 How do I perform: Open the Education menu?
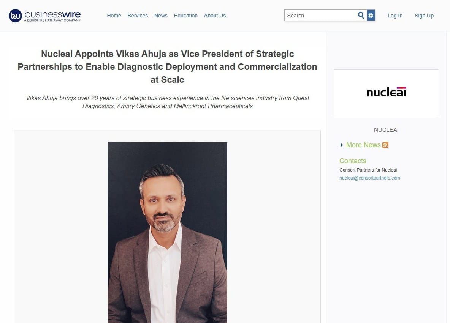pos(186,16)
